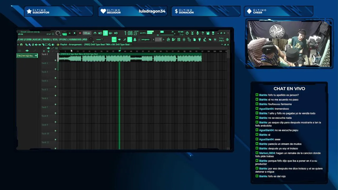
Task: Open the Piano roll view icon
Action: [x=173, y=40]
